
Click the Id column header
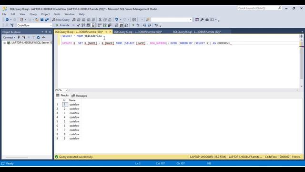click(65, 100)
